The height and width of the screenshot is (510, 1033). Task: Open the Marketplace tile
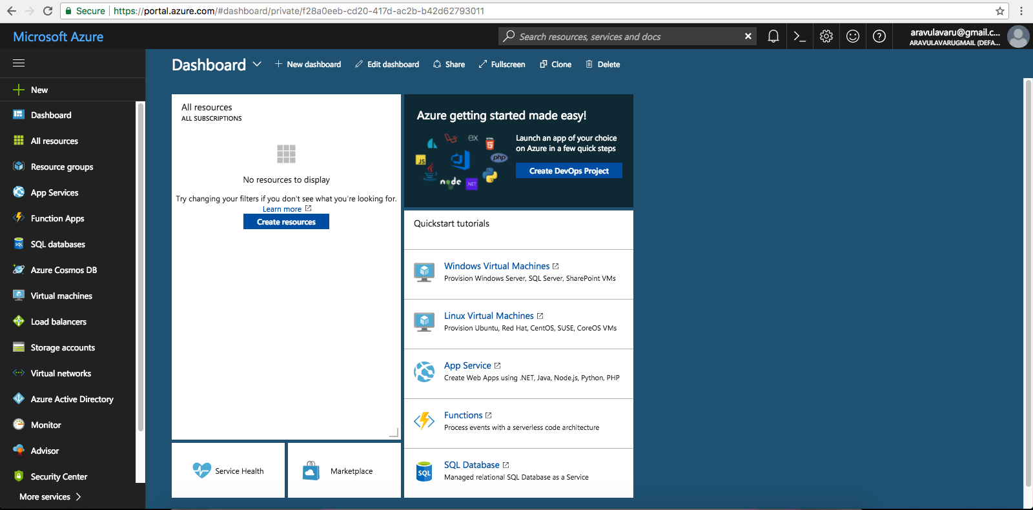[x=344, y=470]
